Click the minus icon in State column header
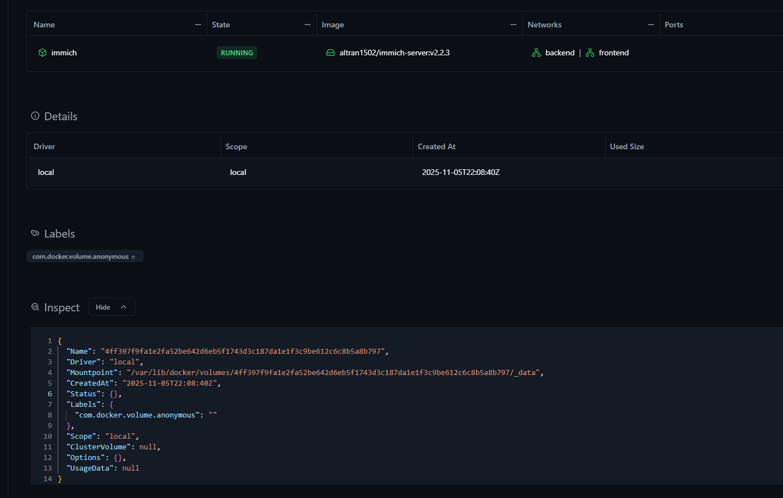The image size is (783, 498). pos(307,25)
